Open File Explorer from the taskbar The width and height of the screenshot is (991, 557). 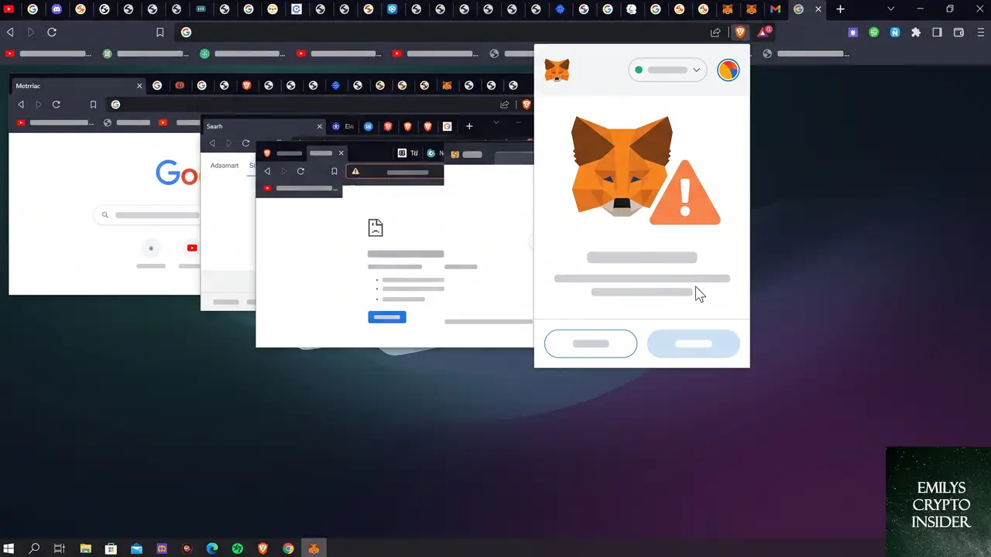tap(85, 548)
